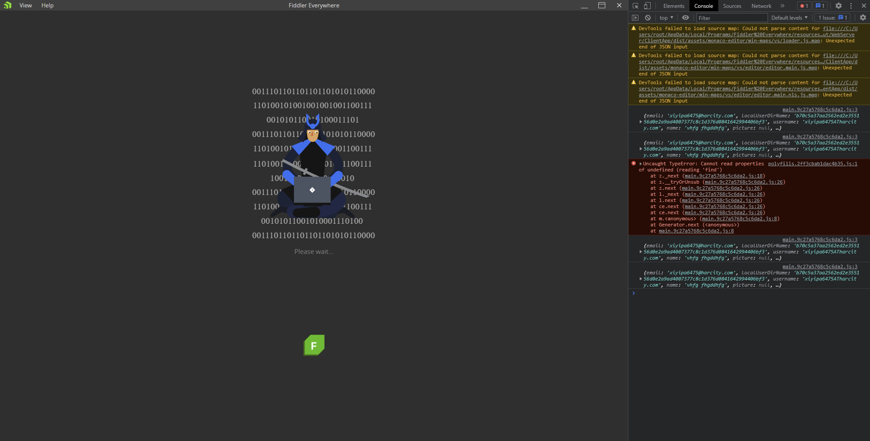Viewport: 870px width, 441px height.
Task: Switch to the Elements tab
Action: click(x=674, y=6)
